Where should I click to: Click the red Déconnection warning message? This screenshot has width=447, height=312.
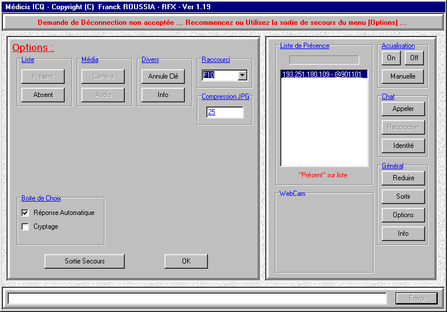pyautogui.click(x=222, y=23)
